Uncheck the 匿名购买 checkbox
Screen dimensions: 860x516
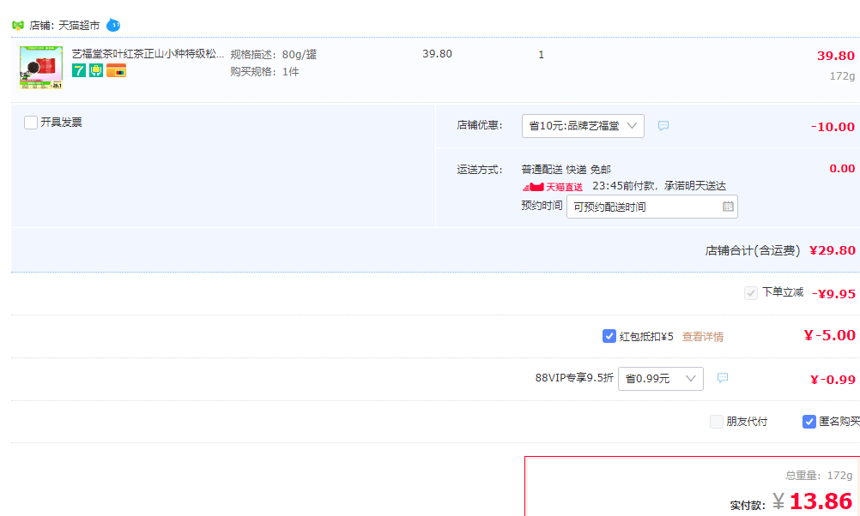pos(809,421)
